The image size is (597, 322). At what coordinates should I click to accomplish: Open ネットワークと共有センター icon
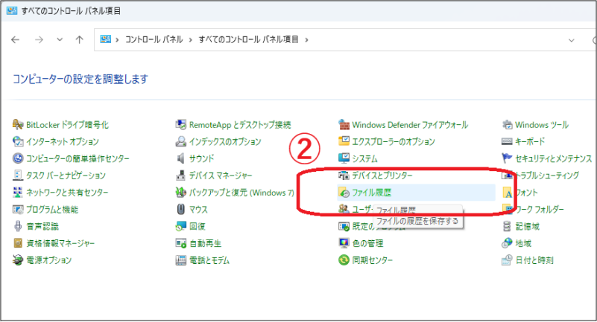coord(18,192)
